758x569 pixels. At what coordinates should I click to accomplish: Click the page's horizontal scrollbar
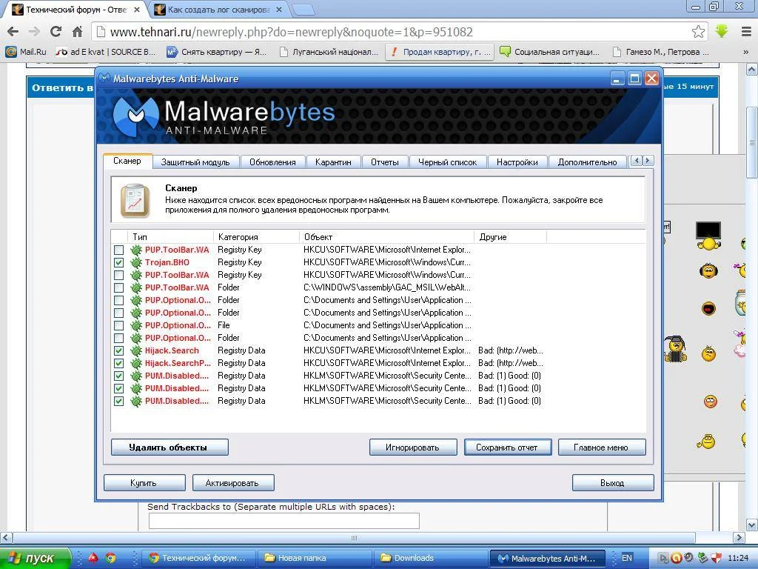(x=354, y=538)
